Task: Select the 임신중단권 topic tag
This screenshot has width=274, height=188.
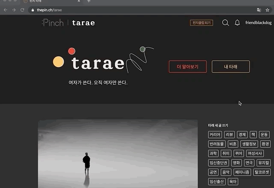Action: pos(218,163)
